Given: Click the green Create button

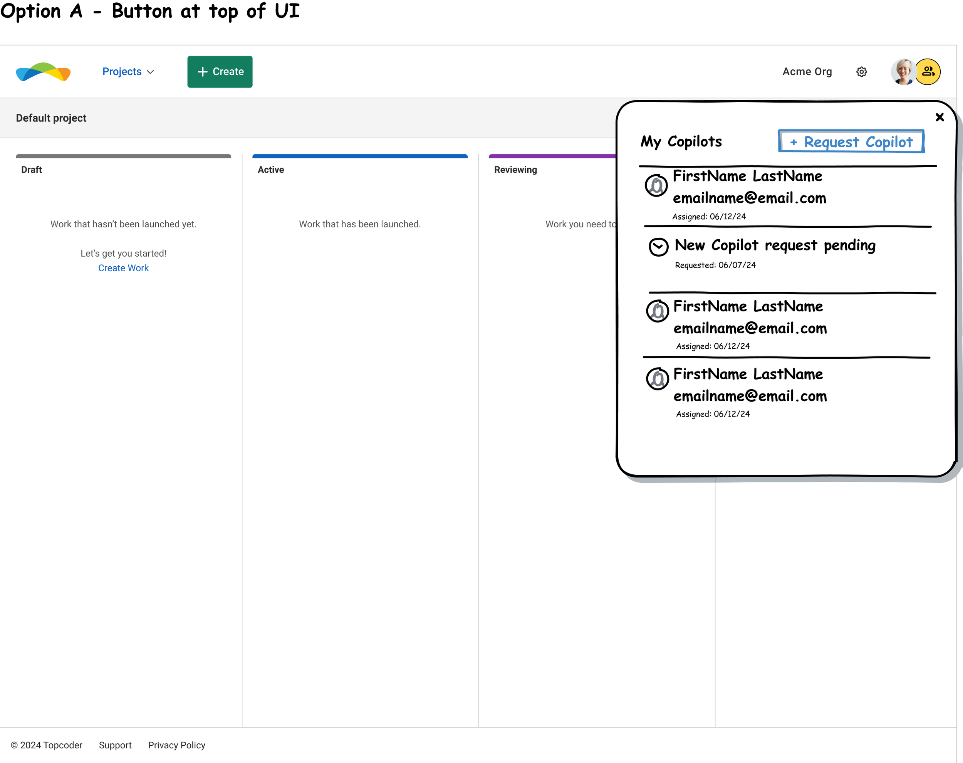Looking at the screenshot, I should pyautogui.click(x=220, y=72).
